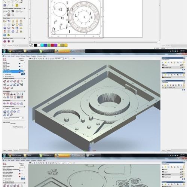Click the first magnifier zoom icon, middle window toolbar
187x187 pixels.
pos(37,58)
